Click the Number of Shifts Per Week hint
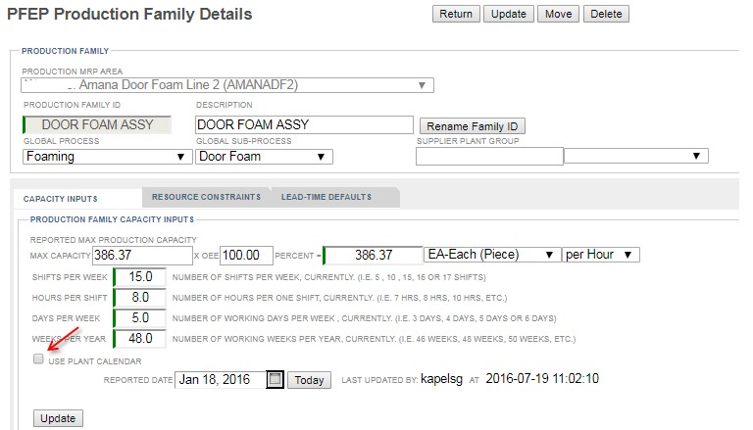753x430 pixels. 329,277
